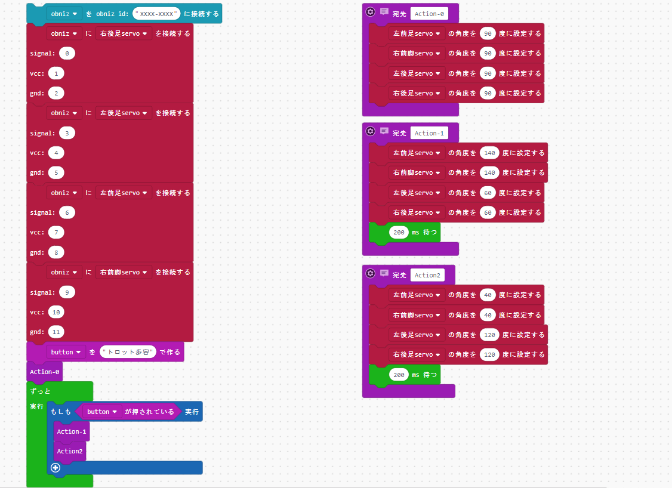Click the Action-0 function name field
This screenshot has height=488, width=672.
pos(429,14)
